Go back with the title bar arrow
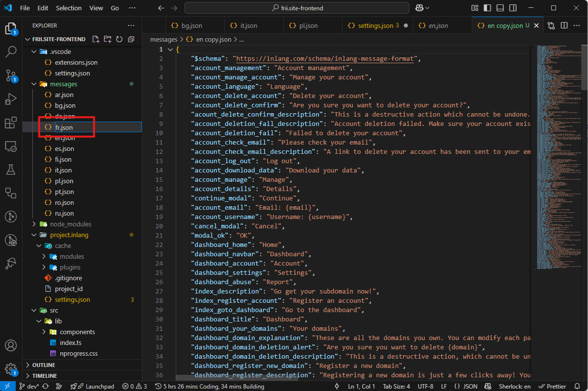 pos(161,8)
